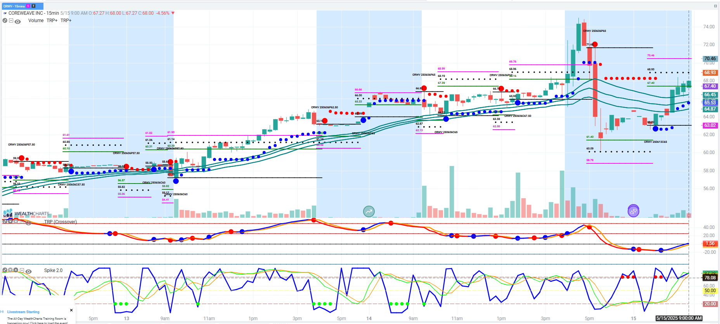Screen dimensions: 720x324
Task: Click the 20.00 Spike level label
Action: [x=710, y=304]
